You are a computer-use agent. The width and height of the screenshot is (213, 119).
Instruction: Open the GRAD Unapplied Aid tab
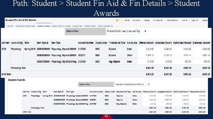[105, 26]
